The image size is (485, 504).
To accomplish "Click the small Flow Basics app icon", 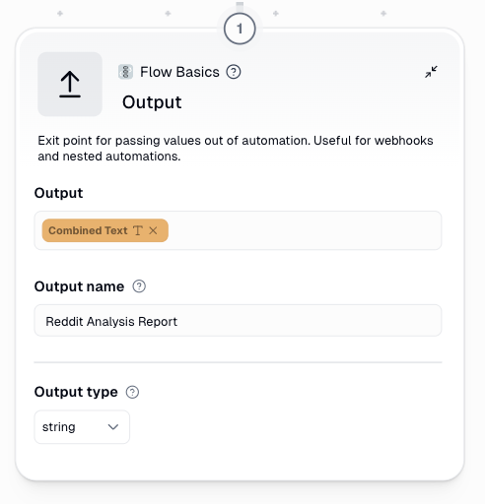I will pyautogui.click(x=125, y=72).
